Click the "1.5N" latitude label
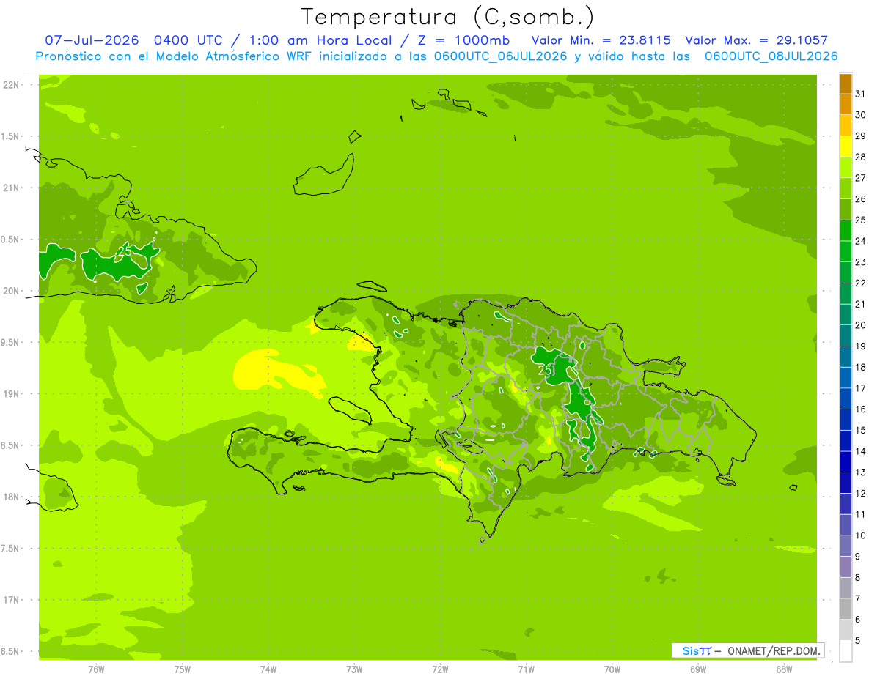 point(10,136)
